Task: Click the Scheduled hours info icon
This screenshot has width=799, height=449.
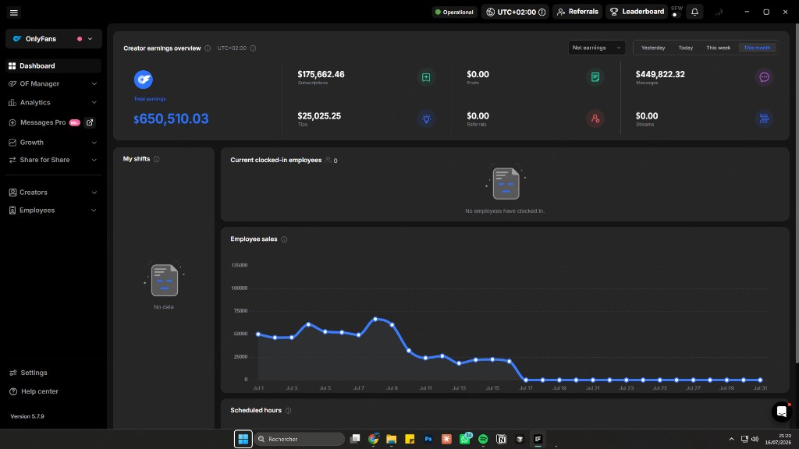Action: [x=288, y=410]
